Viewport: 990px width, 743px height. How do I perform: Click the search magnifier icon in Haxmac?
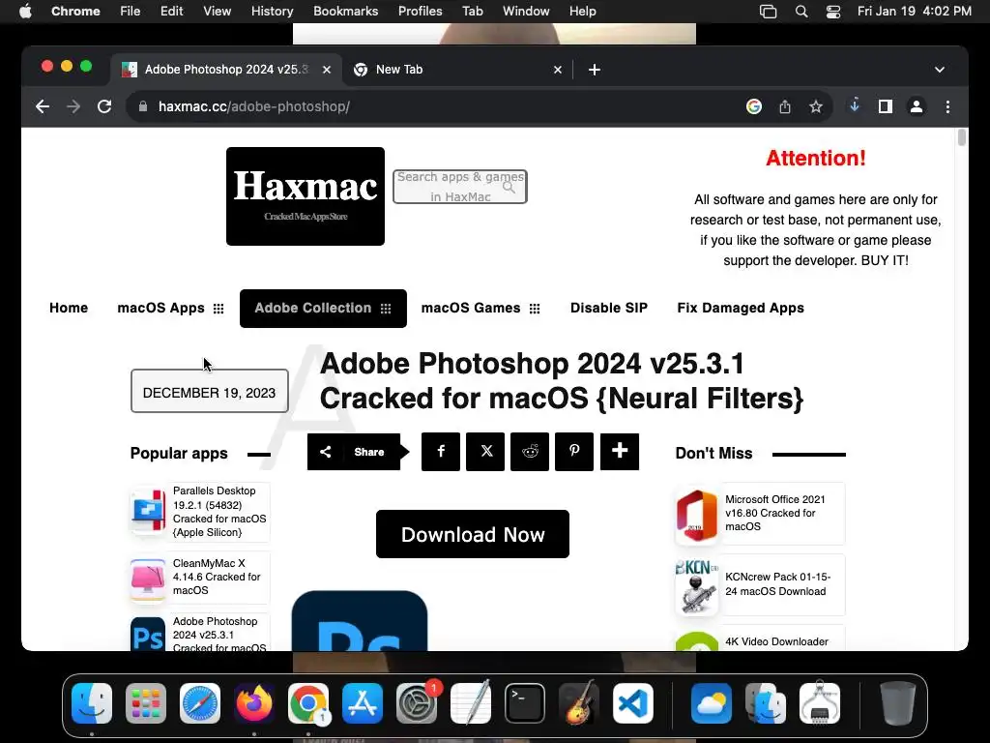click(509, 187)
